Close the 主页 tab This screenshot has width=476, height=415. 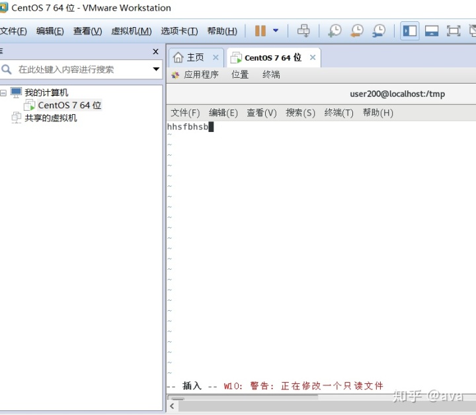tap(216, 57)
